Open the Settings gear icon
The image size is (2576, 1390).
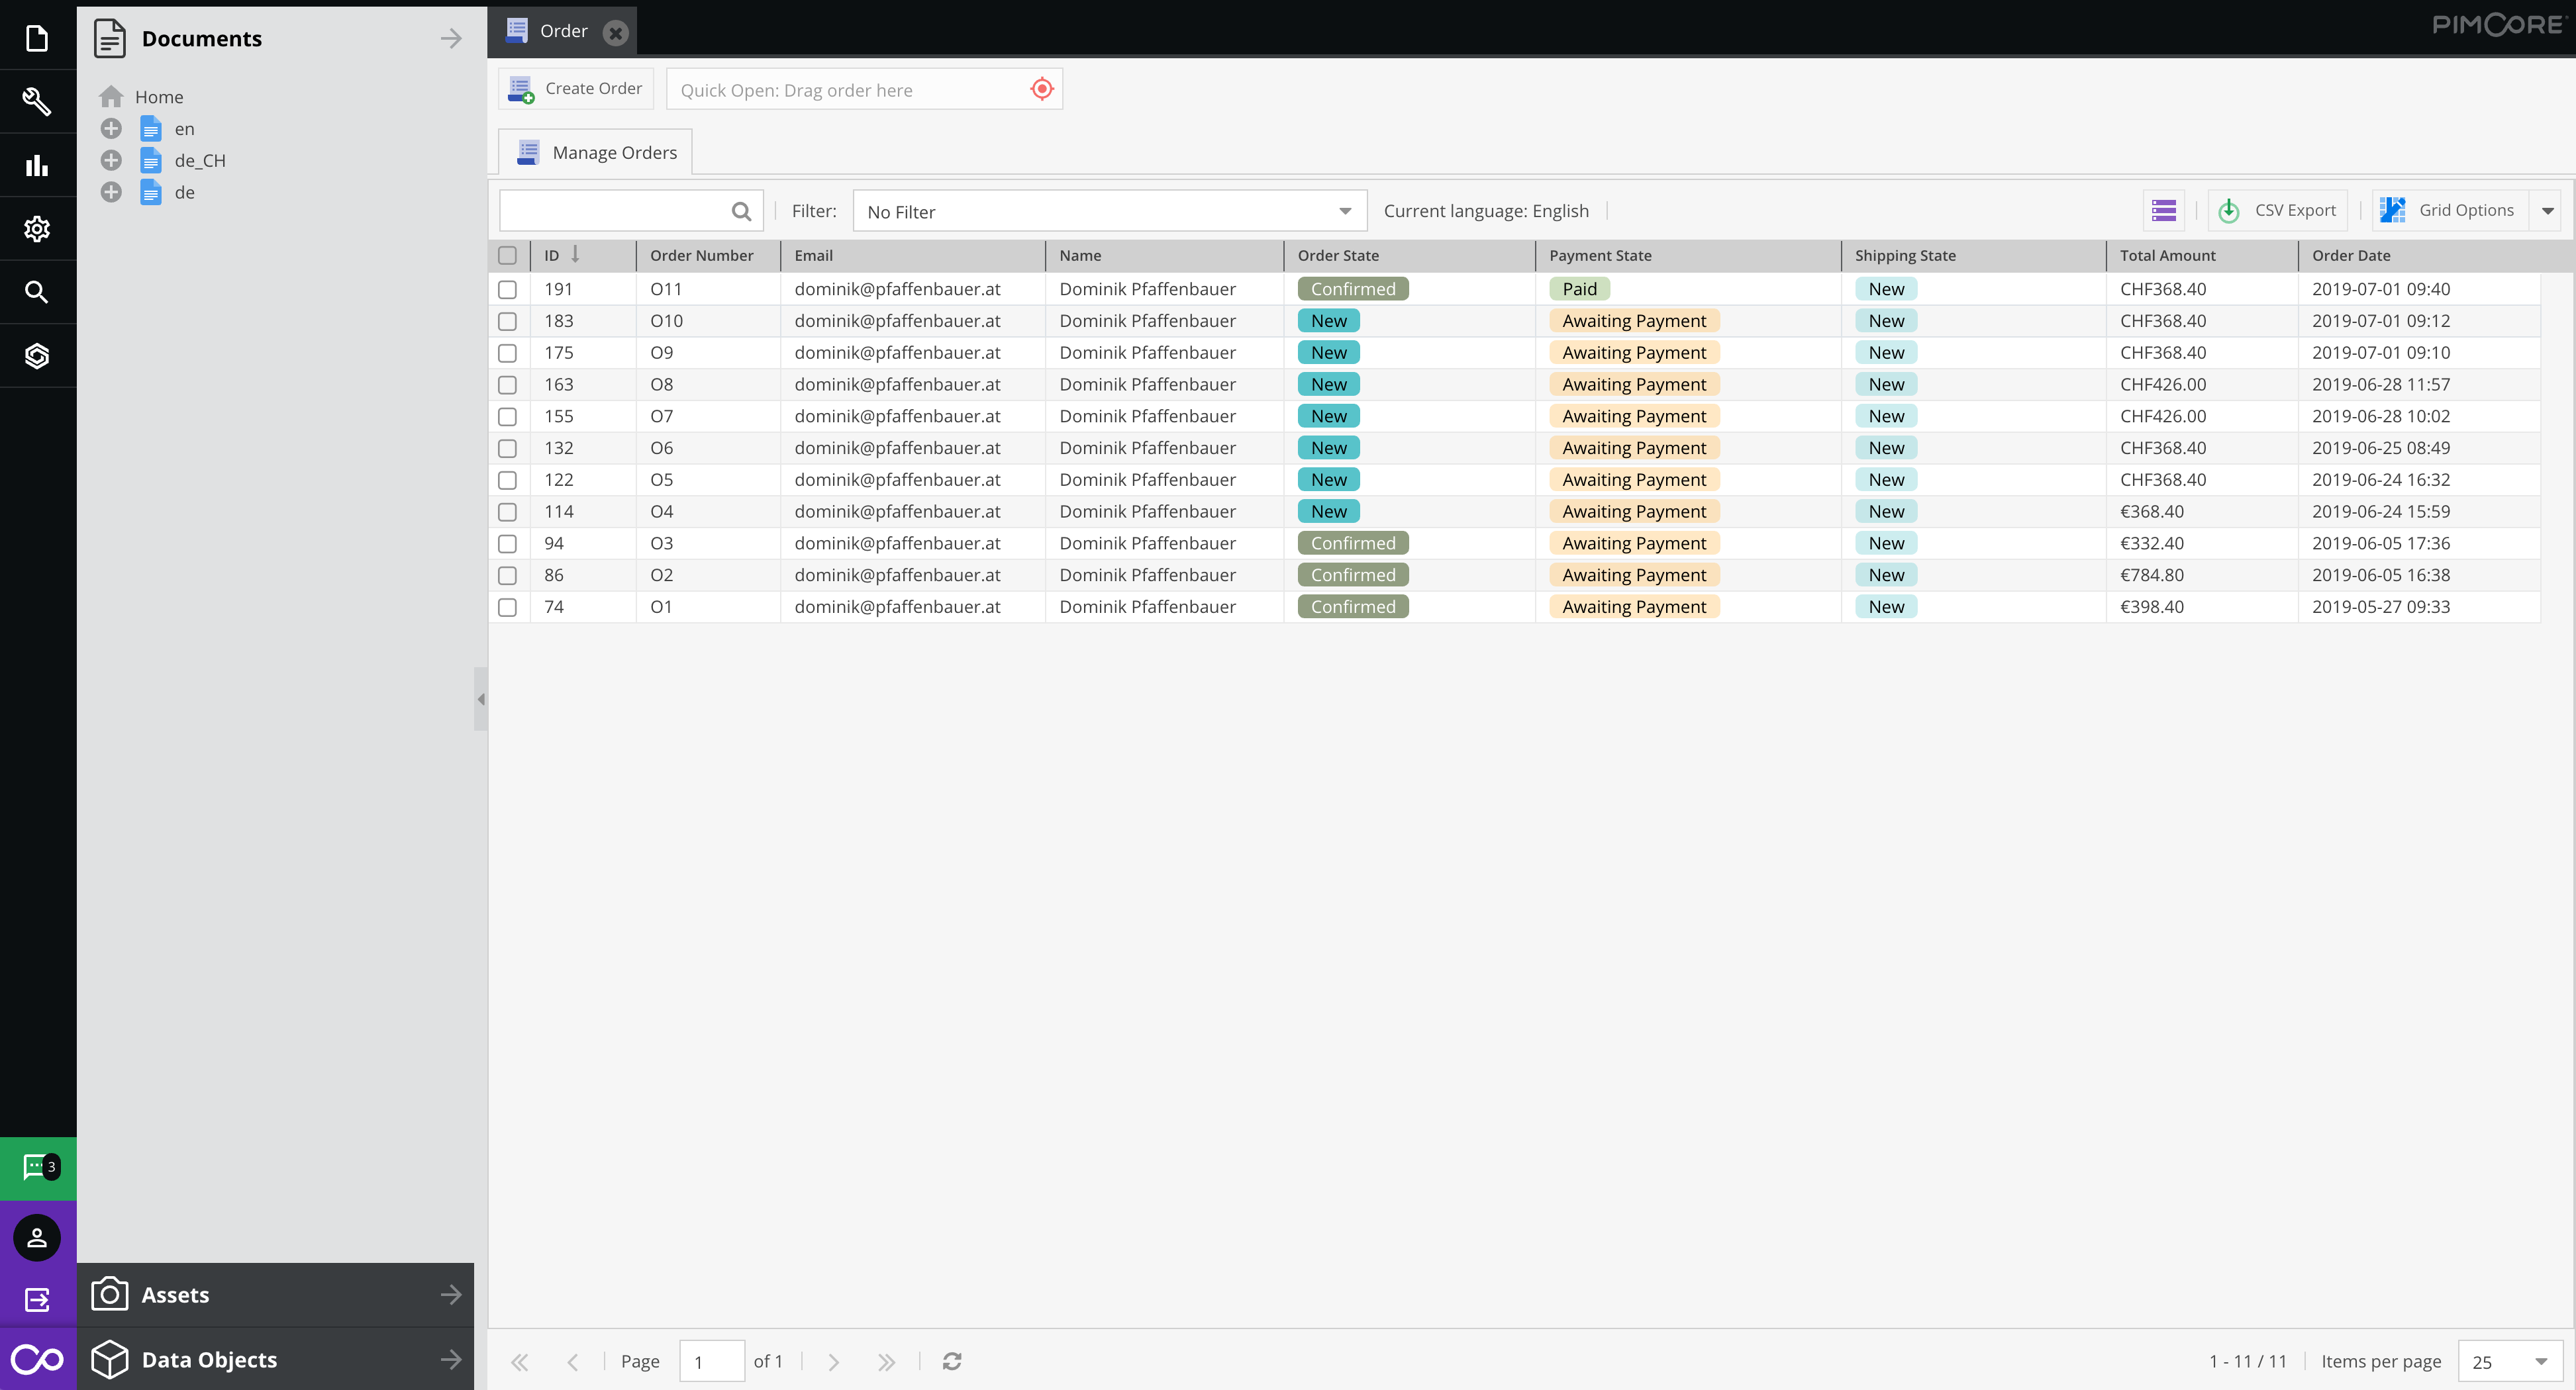tap(37, 228)
